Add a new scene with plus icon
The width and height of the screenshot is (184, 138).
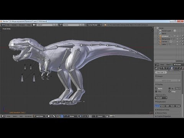(80, 25)
